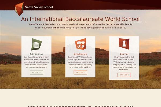161x107 pixels.
Task: Click Explore button under Alumni
Action: (x=124, y=75)
